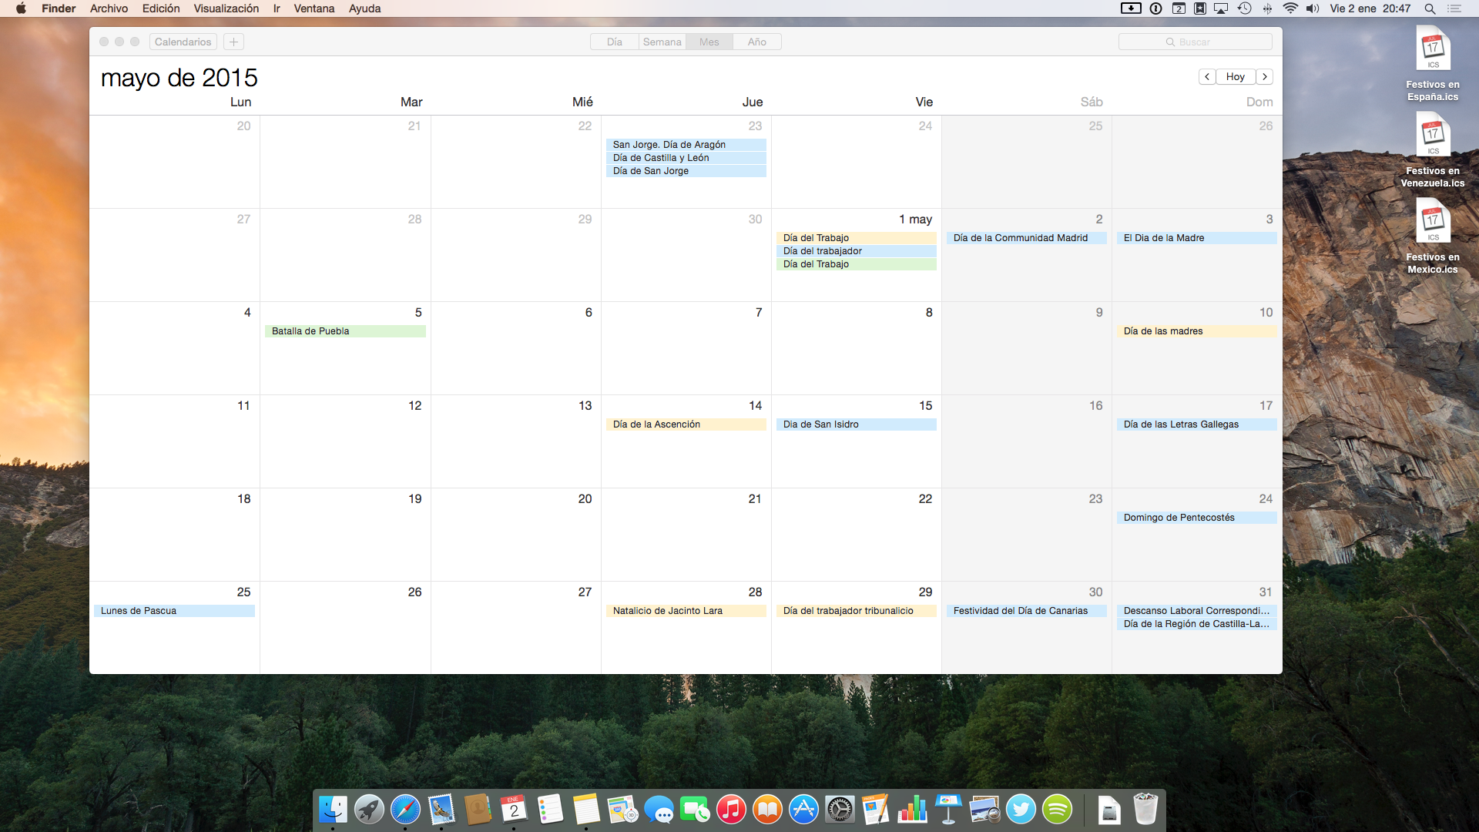Toggle the Calendarios sidebar list
Viewport: 1479px width, 832px height.
click(183, 42)
